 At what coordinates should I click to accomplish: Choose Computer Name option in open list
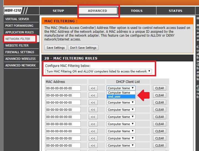(x=121, y=93)
